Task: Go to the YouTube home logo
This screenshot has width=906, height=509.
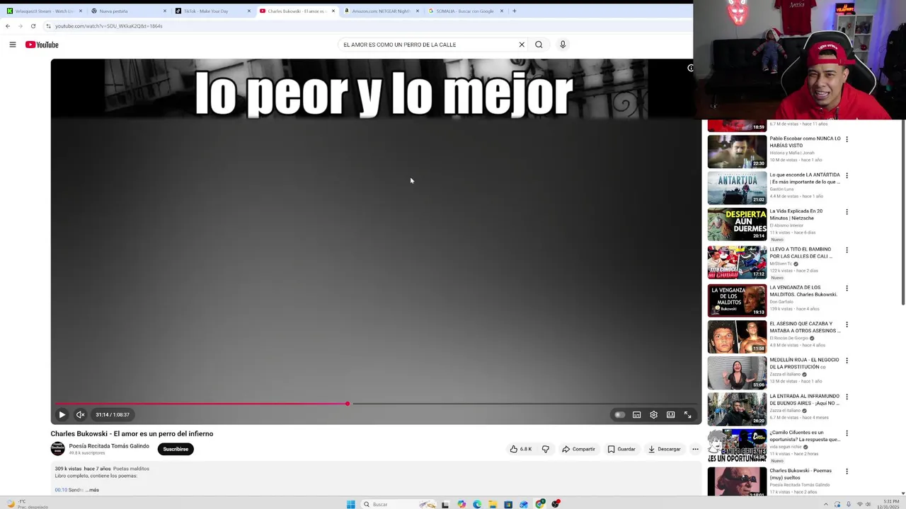Action: 42,45
